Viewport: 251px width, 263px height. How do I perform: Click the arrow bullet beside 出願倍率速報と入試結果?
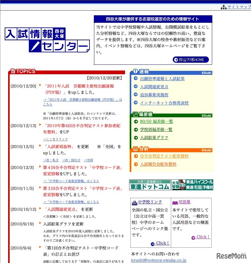pos(135,78)
